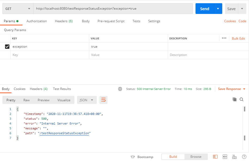The image size is (249, 161).
Task: Switch to single pane view icon
Action: click(215, 157)
